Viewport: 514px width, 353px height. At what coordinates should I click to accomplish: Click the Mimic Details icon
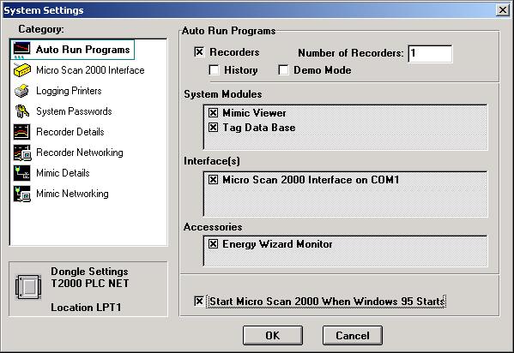pyautogui.click(x=22, y=173)
